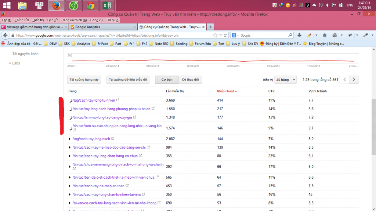This screenshot has height=211, width=376.
Task: Open green Coc Coc browser taskbar icon
Action: click(73, 5)
